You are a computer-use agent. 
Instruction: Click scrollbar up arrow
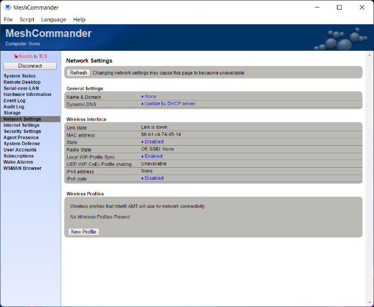(x=369, y=55)
